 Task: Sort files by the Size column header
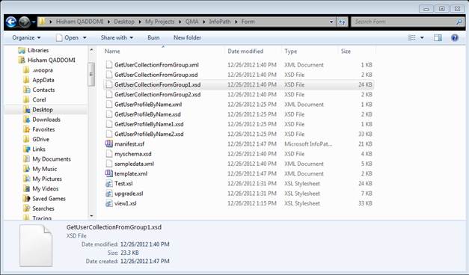coord(346,51)
